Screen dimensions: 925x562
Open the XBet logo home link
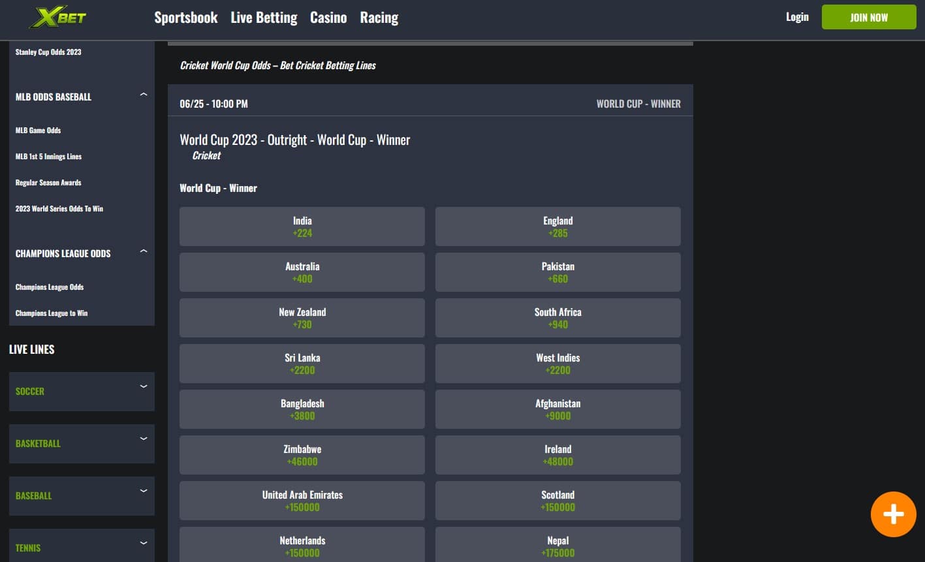58,18
